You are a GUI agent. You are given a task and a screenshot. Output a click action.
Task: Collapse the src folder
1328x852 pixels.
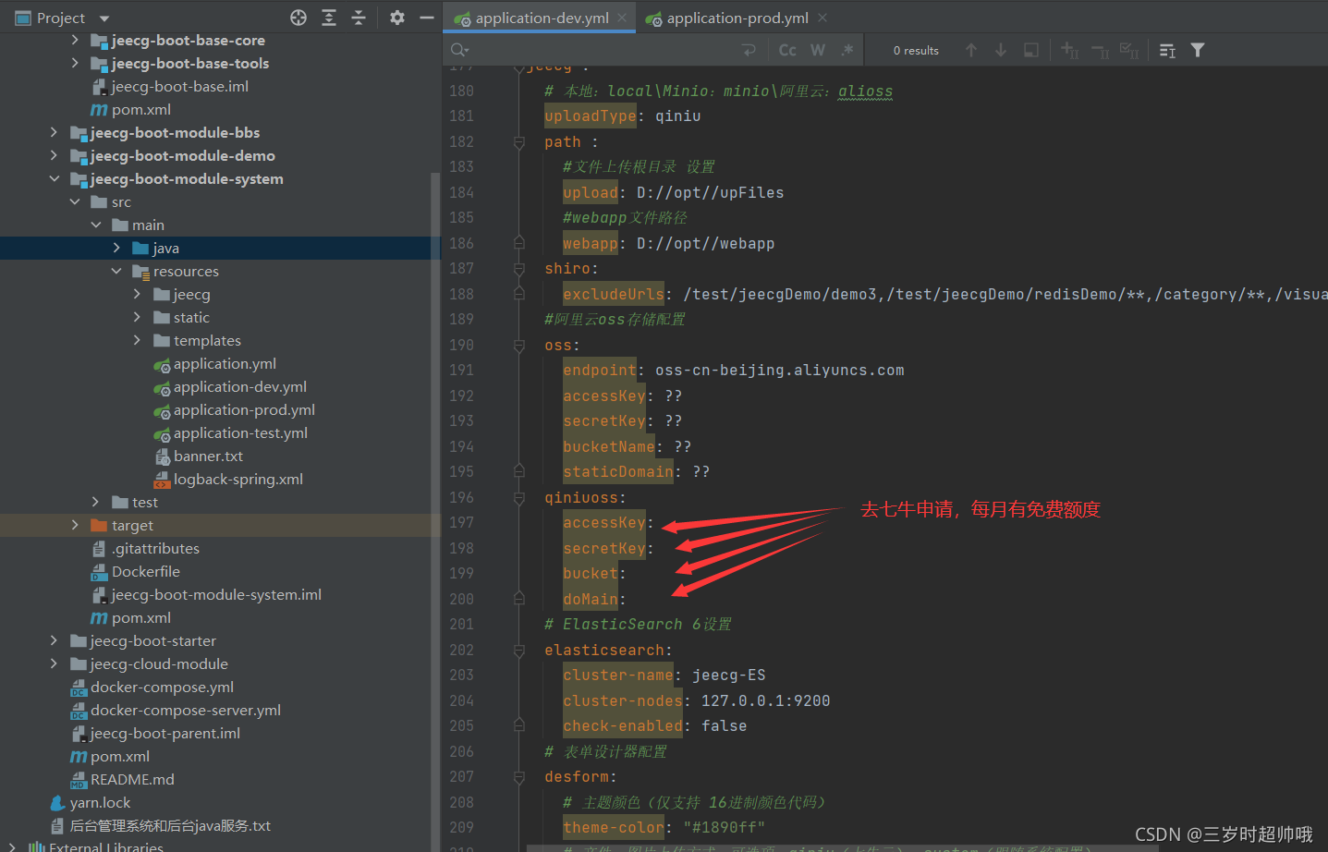pos(75,201)
